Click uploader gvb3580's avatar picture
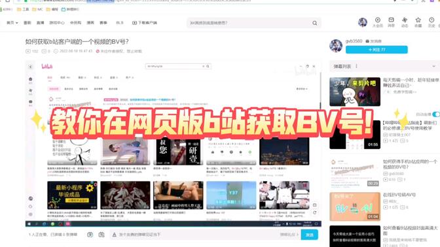Image resolution: width=440 pixels, height=247 pixels. 336,46
